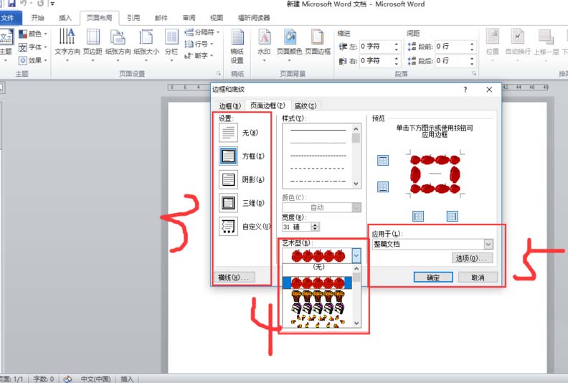568x383 pixels.
Task: Open the 应用于 apply-to combo box
Action: (432, 245)
